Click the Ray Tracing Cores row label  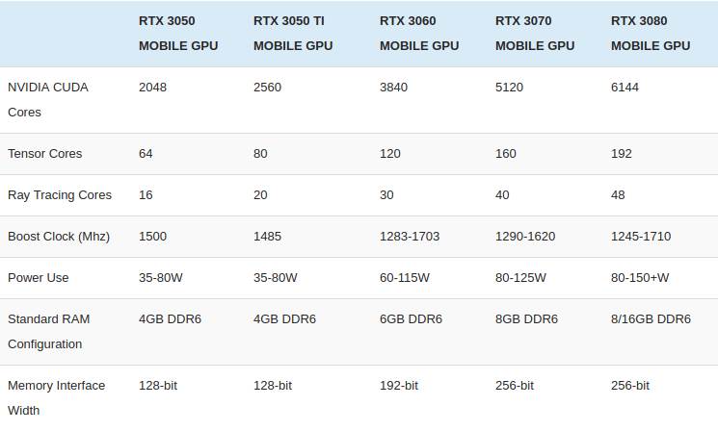point(60,195)
